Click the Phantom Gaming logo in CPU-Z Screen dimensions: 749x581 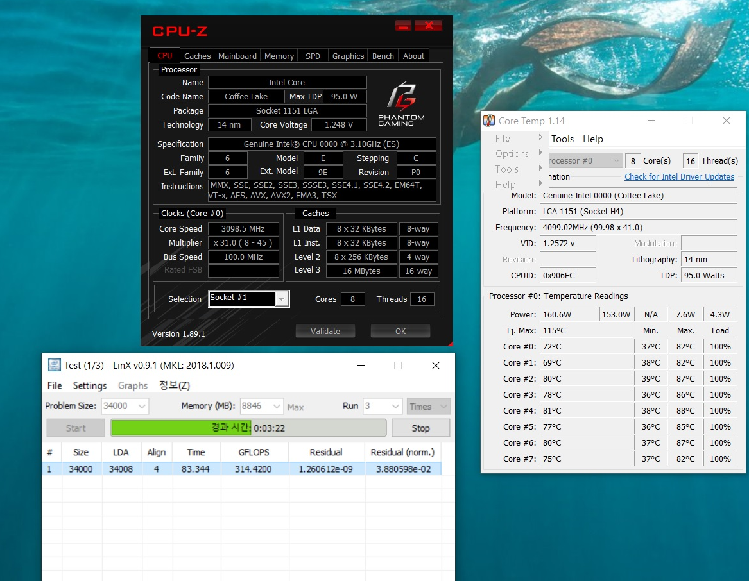[401, 104]
